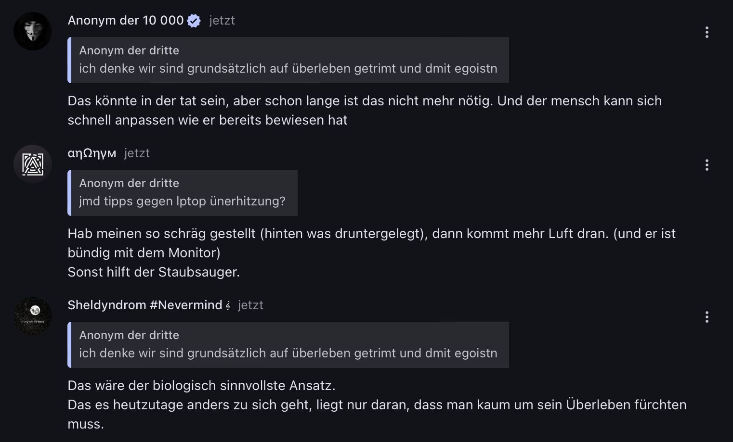Click the username αηΩηγм

pyautogui.click(x=92, y=153)
